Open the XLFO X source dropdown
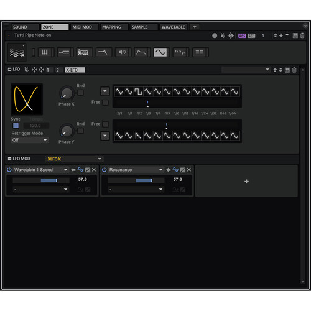The height and width of the screenshot is (311, 311). coord(74,159)
